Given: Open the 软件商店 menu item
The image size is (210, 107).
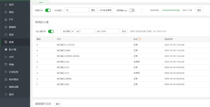Looking at the screenshot, I should [15, 79].
